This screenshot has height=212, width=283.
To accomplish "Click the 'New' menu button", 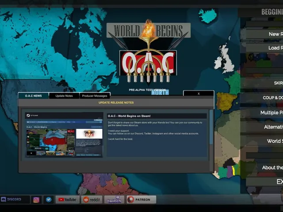I will point(264,34).
